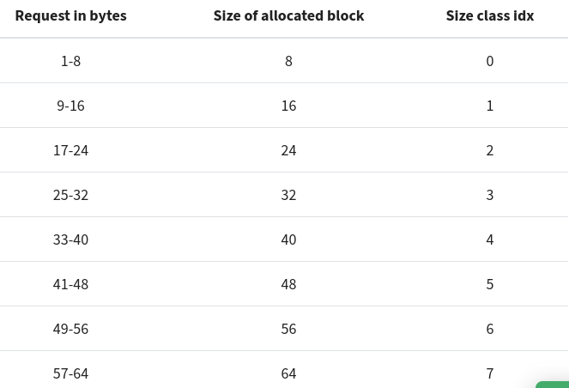Click allocated block size value 32
Viewport: 569px width, 388px height.
(288, 195)
